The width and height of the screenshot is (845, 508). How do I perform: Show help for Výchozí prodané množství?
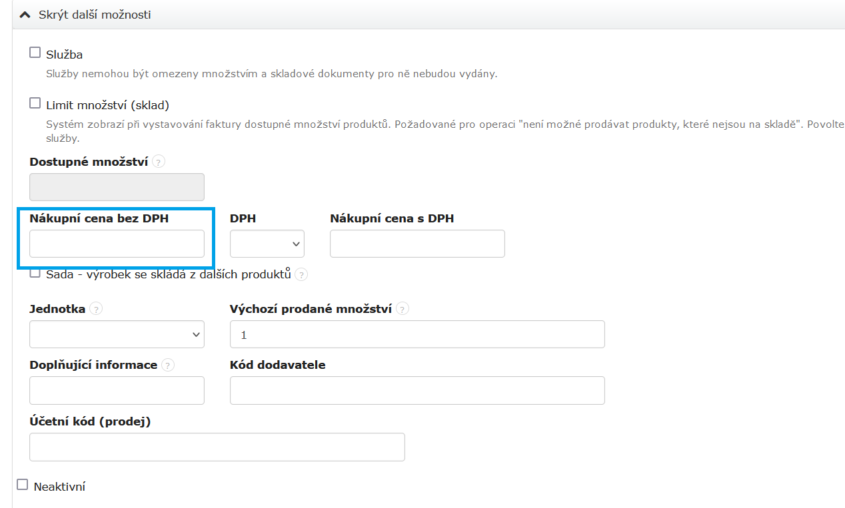point(403,309)
